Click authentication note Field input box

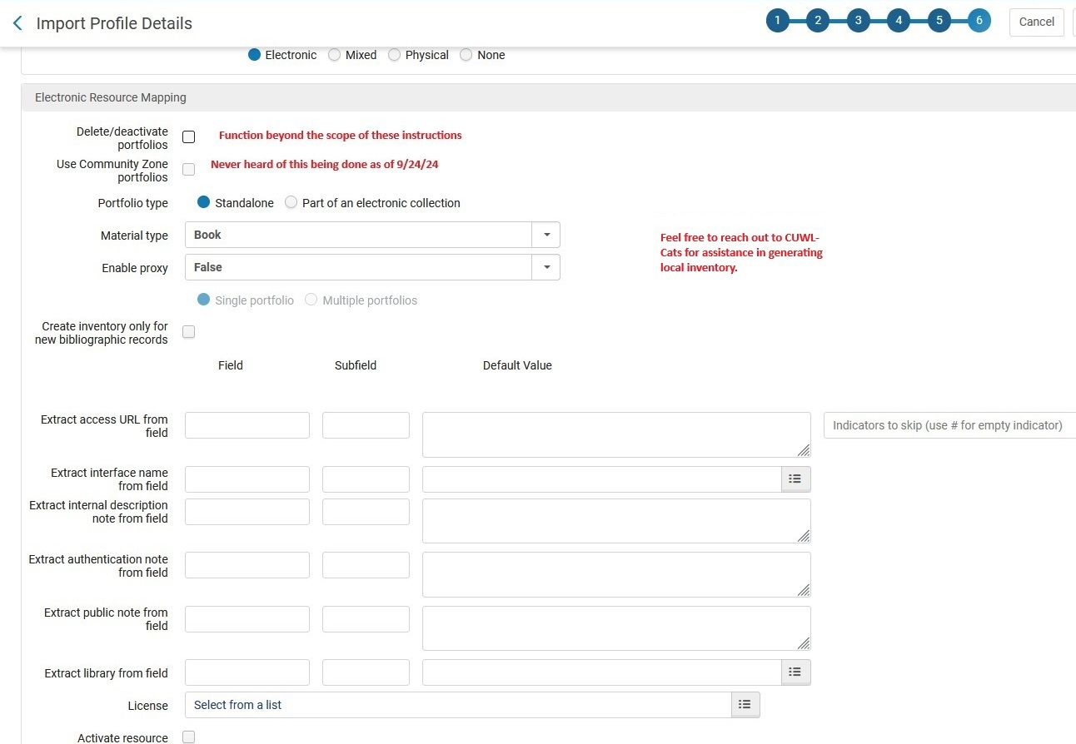(247, 565)
